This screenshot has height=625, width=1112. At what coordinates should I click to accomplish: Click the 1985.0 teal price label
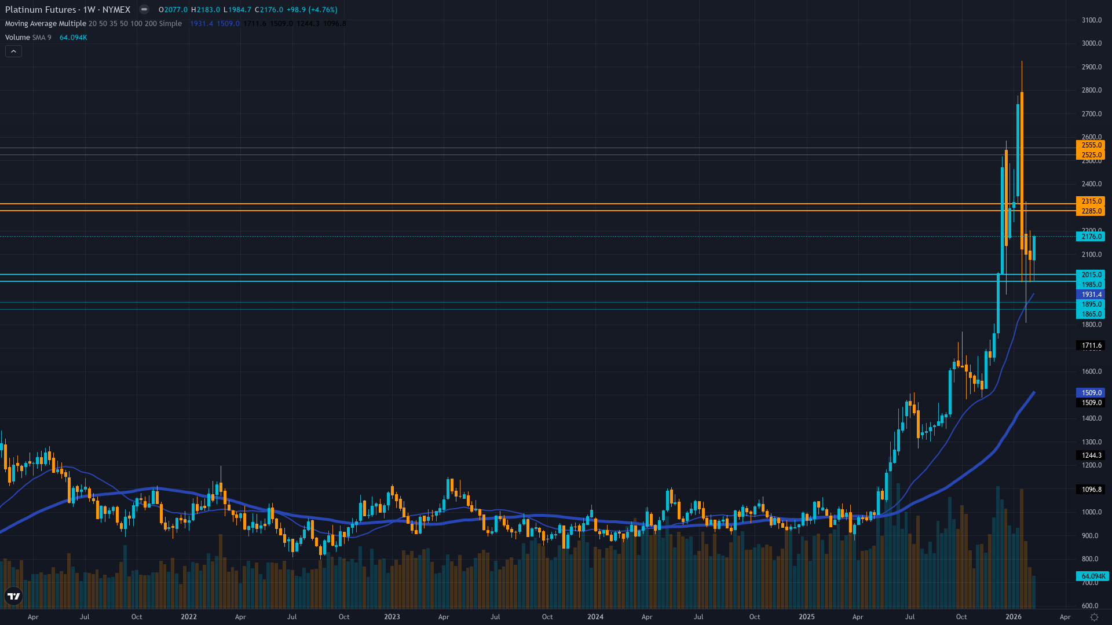1091,285
